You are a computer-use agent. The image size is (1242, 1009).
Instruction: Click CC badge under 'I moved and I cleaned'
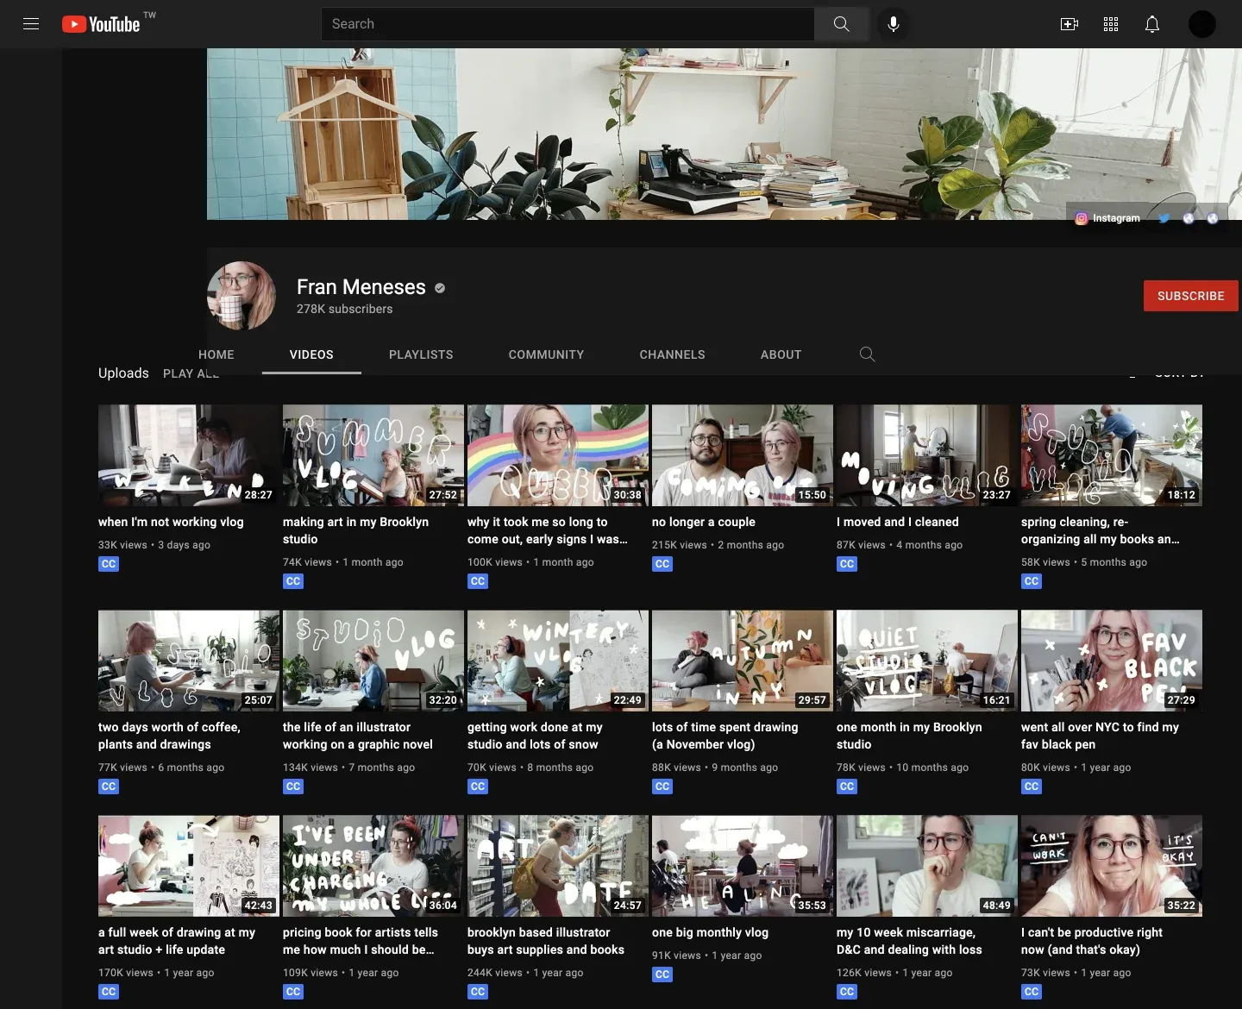tap(847, 564)
